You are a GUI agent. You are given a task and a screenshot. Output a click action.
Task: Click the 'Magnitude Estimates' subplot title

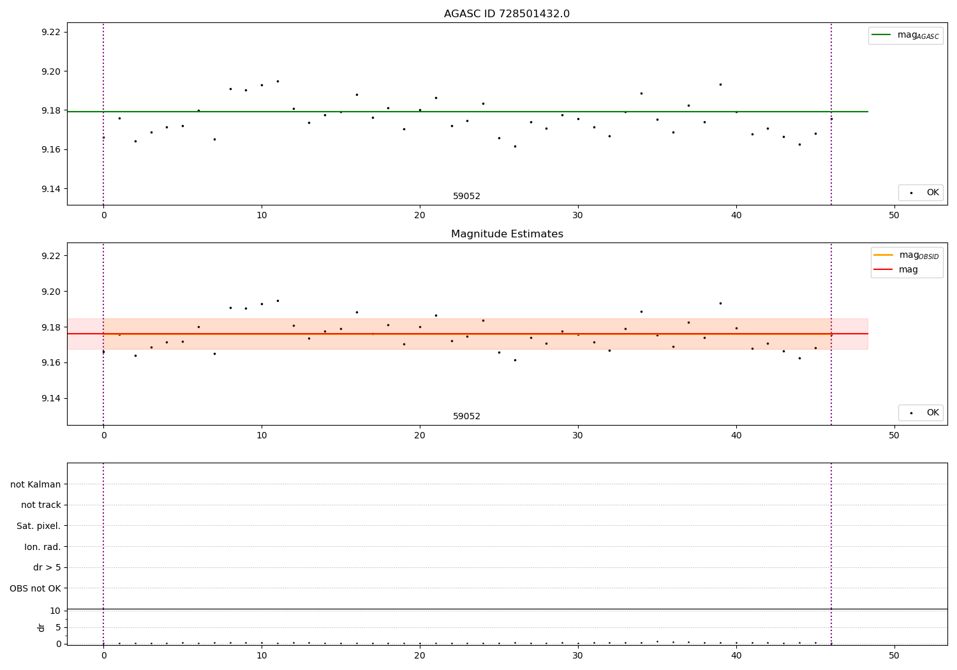pyautogui.click(x=507, y=234)
